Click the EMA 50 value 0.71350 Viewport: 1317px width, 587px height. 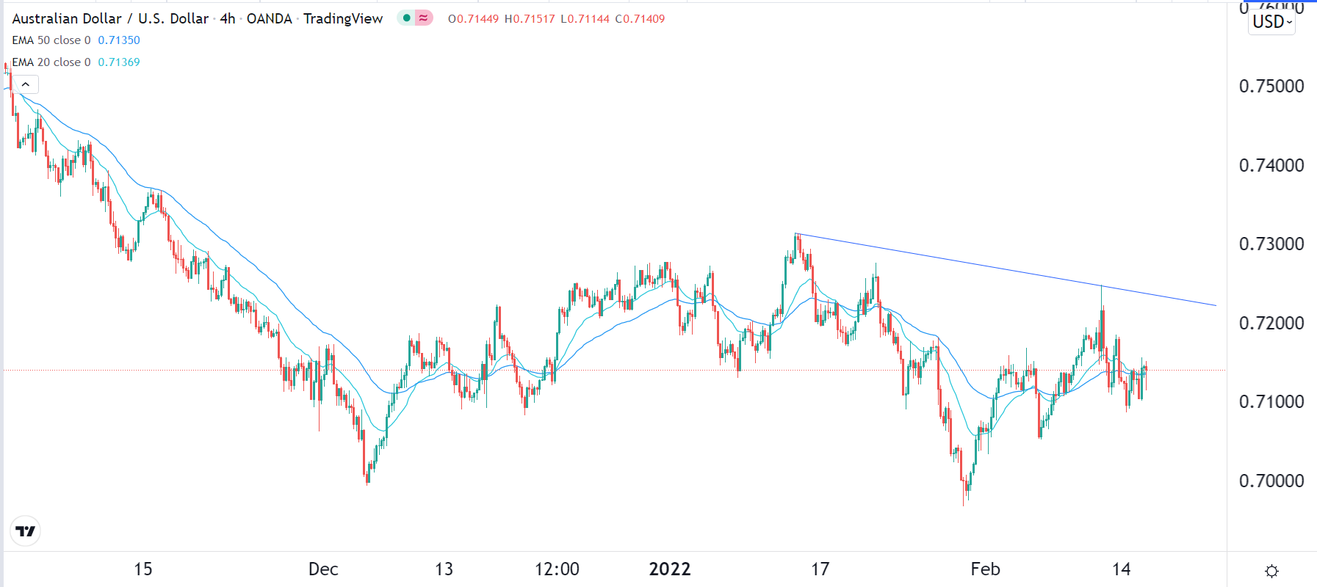(119, 40)
